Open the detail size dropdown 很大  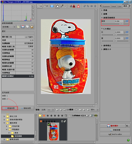(94, 110)
